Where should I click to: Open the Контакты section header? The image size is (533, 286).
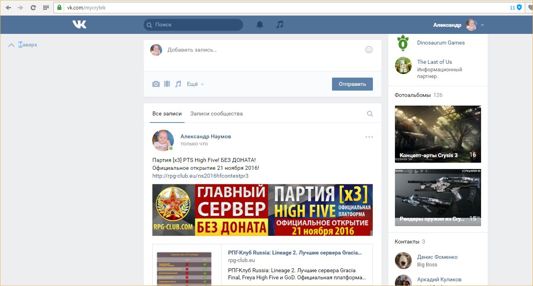point(406,241)
